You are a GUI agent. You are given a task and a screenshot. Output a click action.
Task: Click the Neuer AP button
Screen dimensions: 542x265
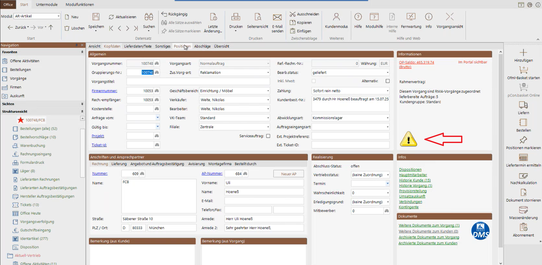click(288, 174)
